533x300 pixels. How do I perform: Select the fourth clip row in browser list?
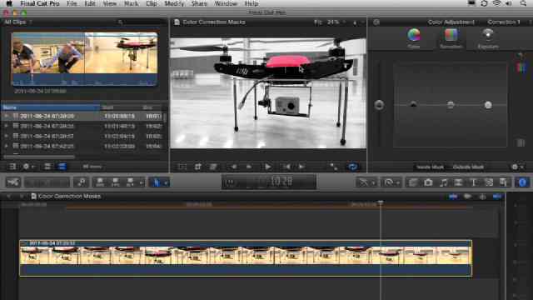pos(82,147)
